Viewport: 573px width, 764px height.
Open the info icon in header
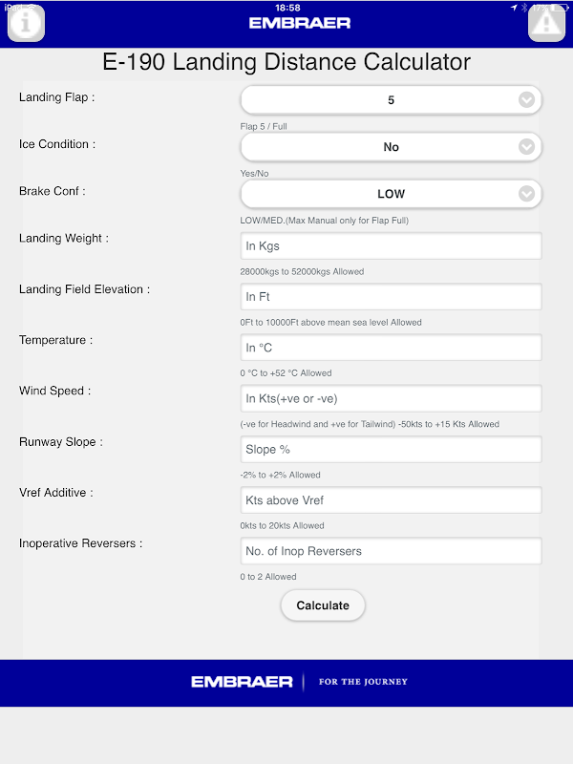[x=26, y=23]
